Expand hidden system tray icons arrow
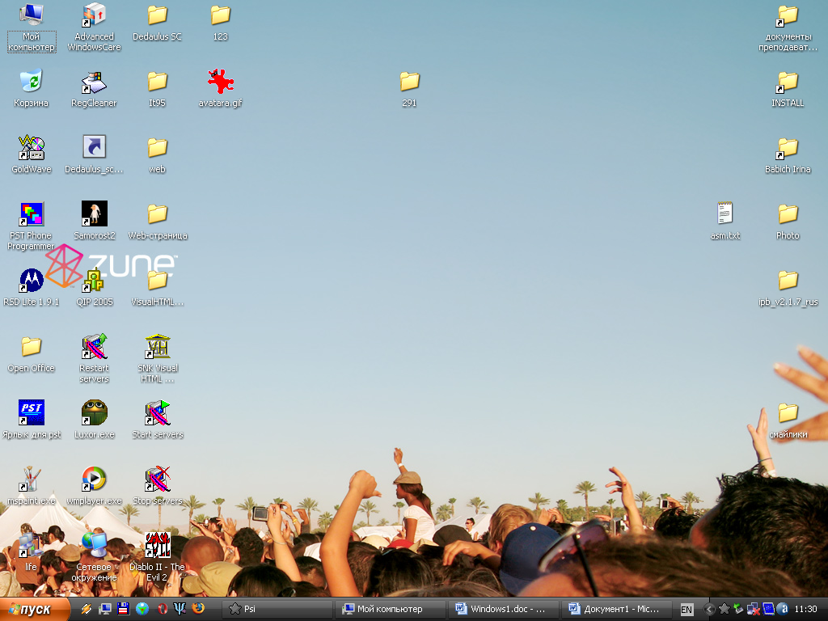Screen dimensions: 828x621 coord(710,610)
